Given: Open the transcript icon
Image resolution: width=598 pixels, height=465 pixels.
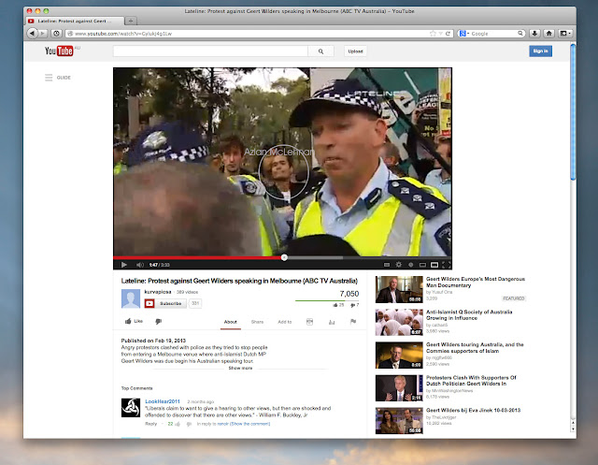Looking at the screenshot, I should point(309,322).
